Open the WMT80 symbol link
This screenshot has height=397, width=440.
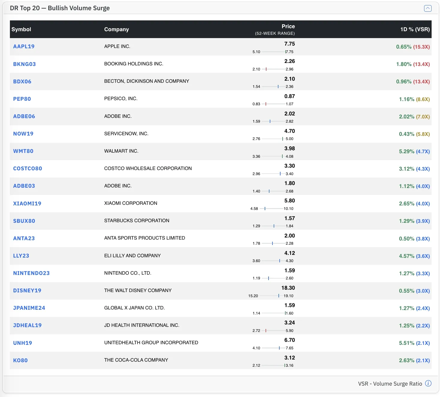click(23, 151)
